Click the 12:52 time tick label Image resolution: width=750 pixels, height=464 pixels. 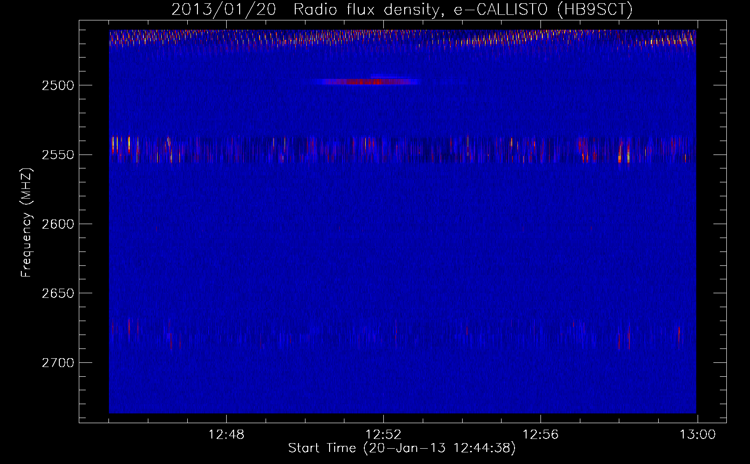coord(383,435)
